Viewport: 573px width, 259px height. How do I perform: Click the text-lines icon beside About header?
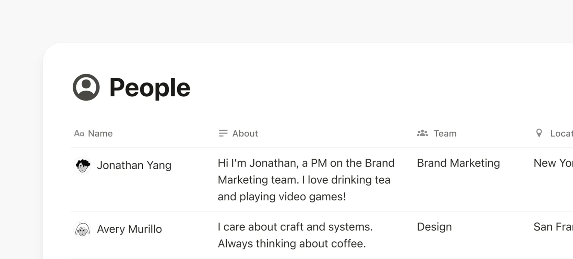(x=223, y=133)
